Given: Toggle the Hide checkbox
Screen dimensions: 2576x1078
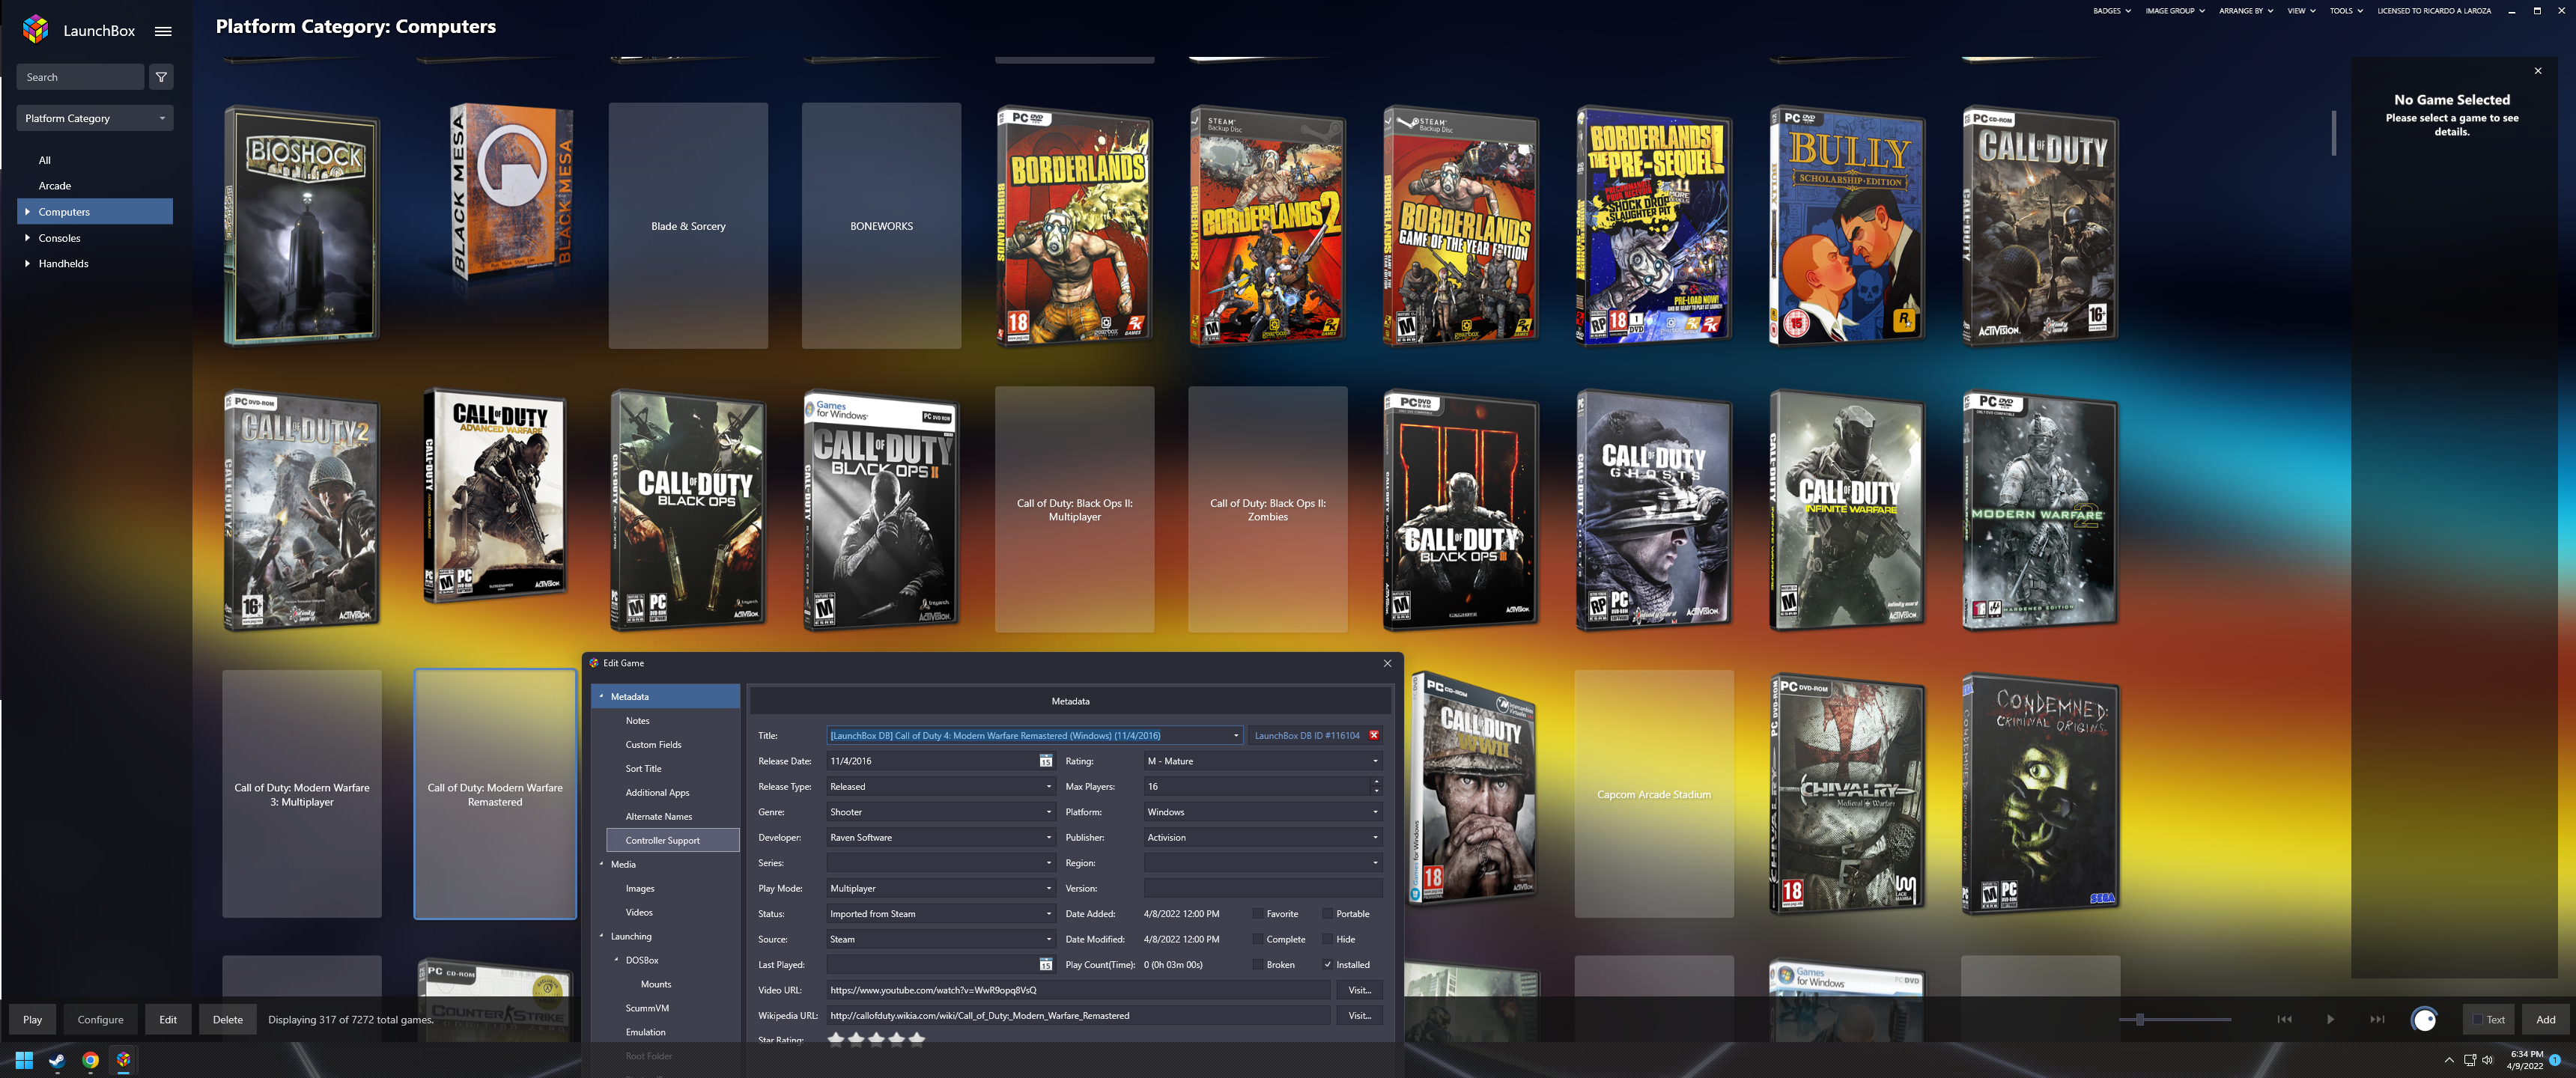Looking at the screenshot, I should [x=1327, y=940].
